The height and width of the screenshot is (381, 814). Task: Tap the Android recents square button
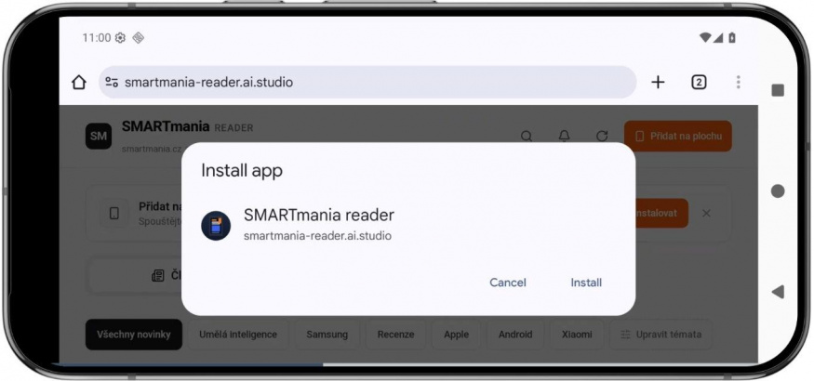pos(778,90)
